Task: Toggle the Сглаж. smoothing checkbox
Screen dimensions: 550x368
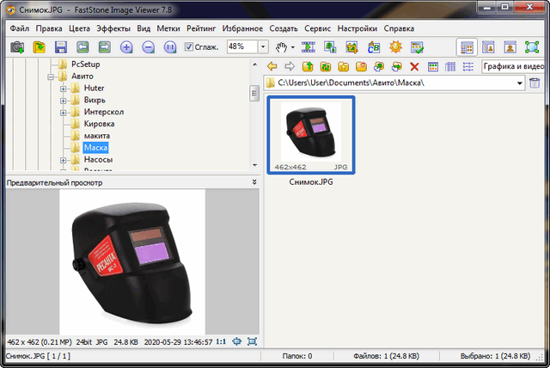Action: (x=189, y=46)
